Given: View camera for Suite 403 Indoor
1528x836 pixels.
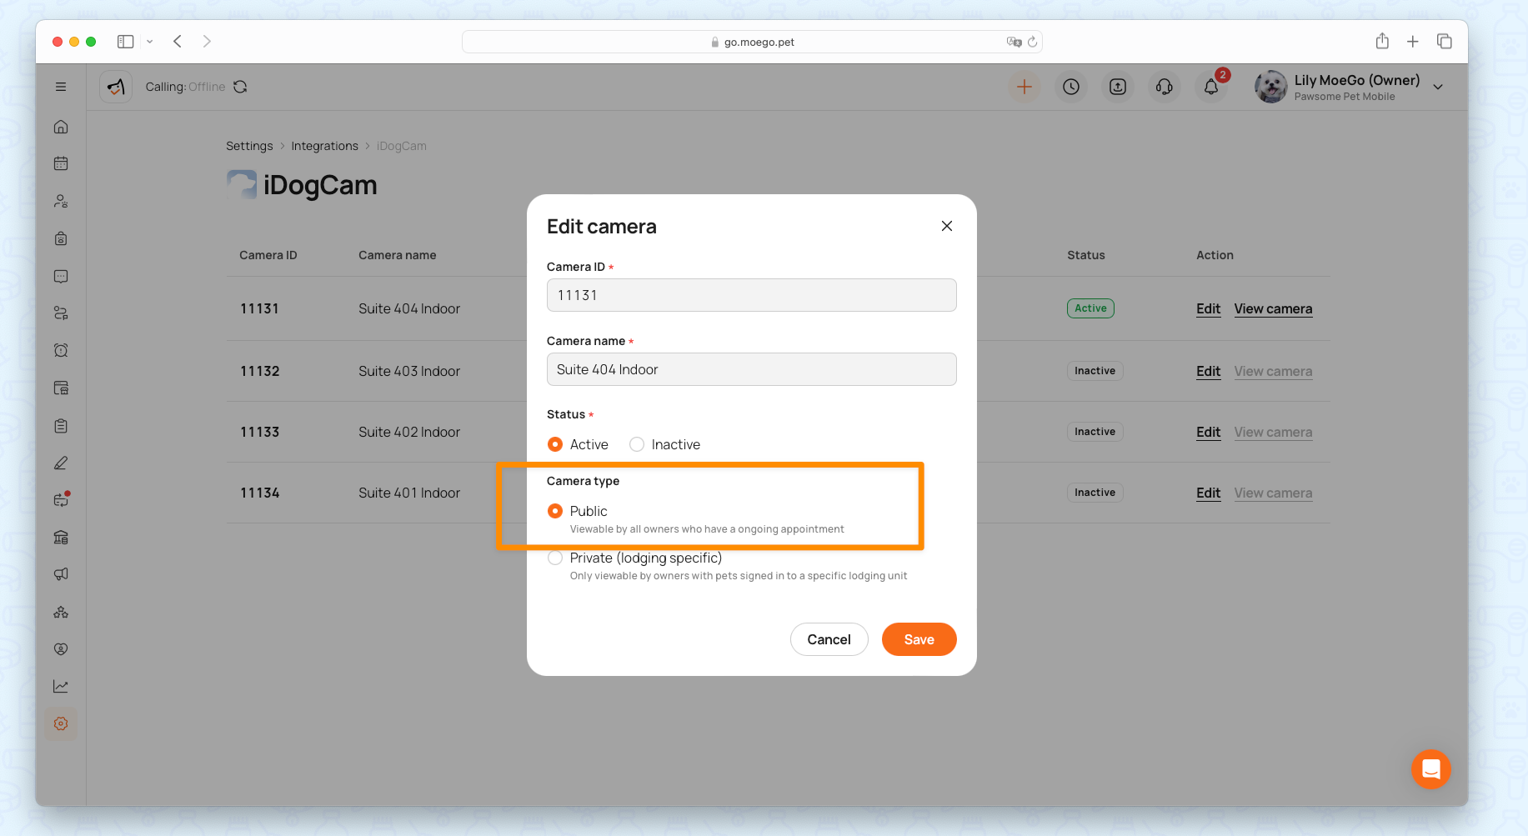Looking at the screenshot, I should [x=1273, y=371].
